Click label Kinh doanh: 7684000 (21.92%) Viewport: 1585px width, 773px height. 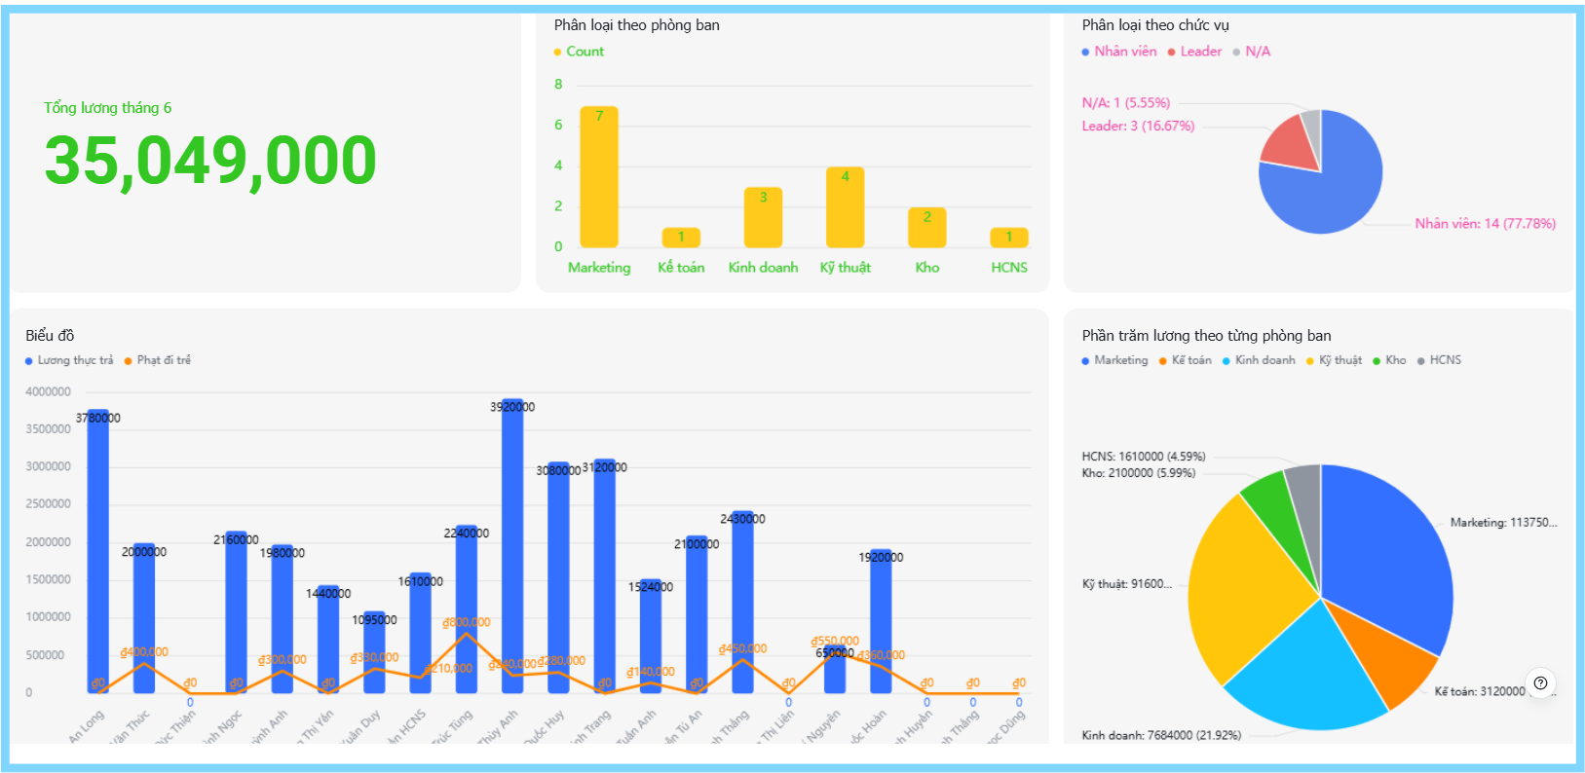tap(1161, 736)
